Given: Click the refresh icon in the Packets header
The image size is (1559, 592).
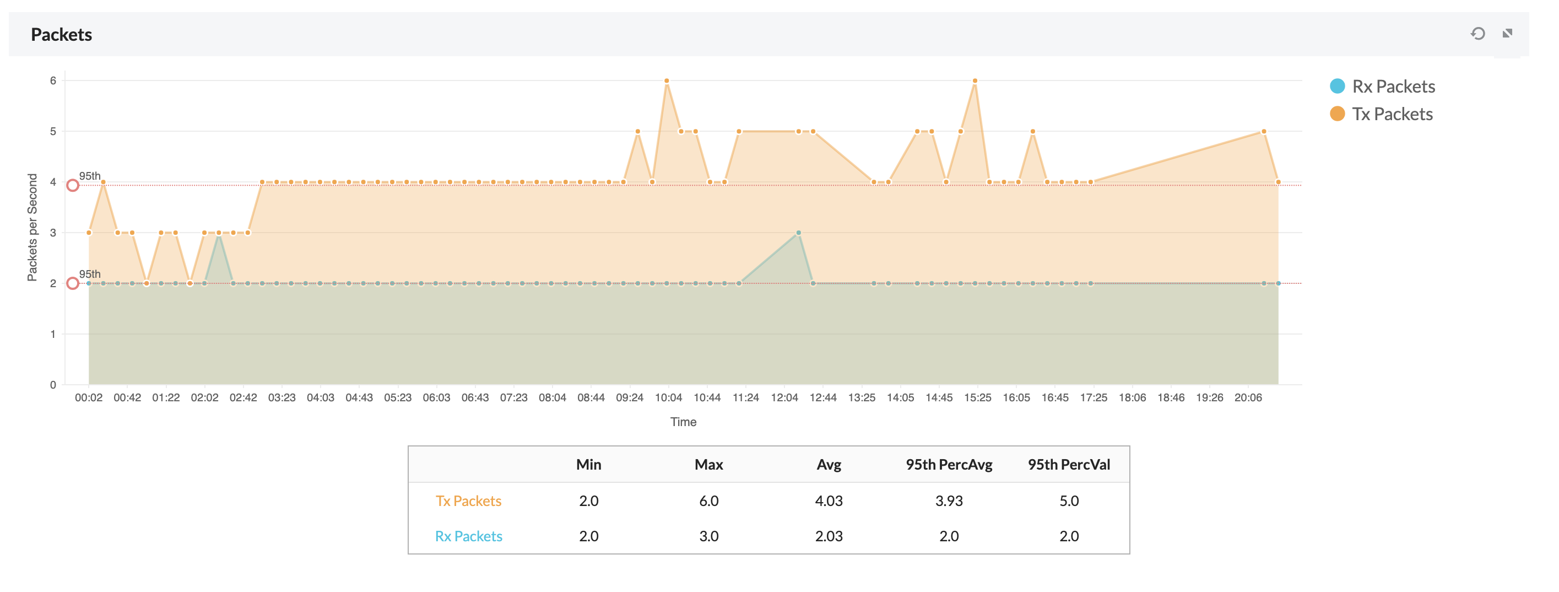Looking at the screenshot, I should pyautogui.click(x=1479, y=33).
